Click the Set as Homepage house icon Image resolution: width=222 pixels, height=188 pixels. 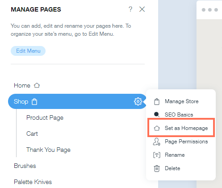tap(157, 128)
